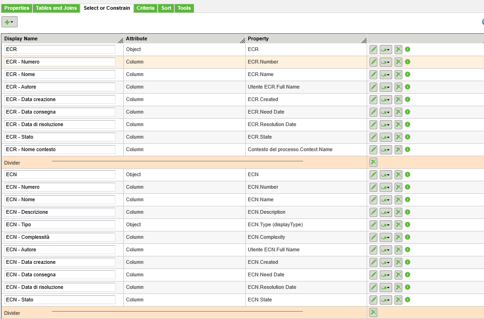This screenshot has width=484, height=319.
Task: Click the info icon for ECR - Nome
Action: click(407, 74)
